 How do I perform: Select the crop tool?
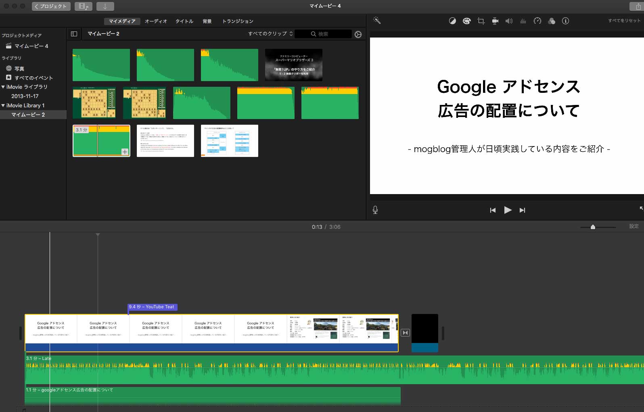481,21
